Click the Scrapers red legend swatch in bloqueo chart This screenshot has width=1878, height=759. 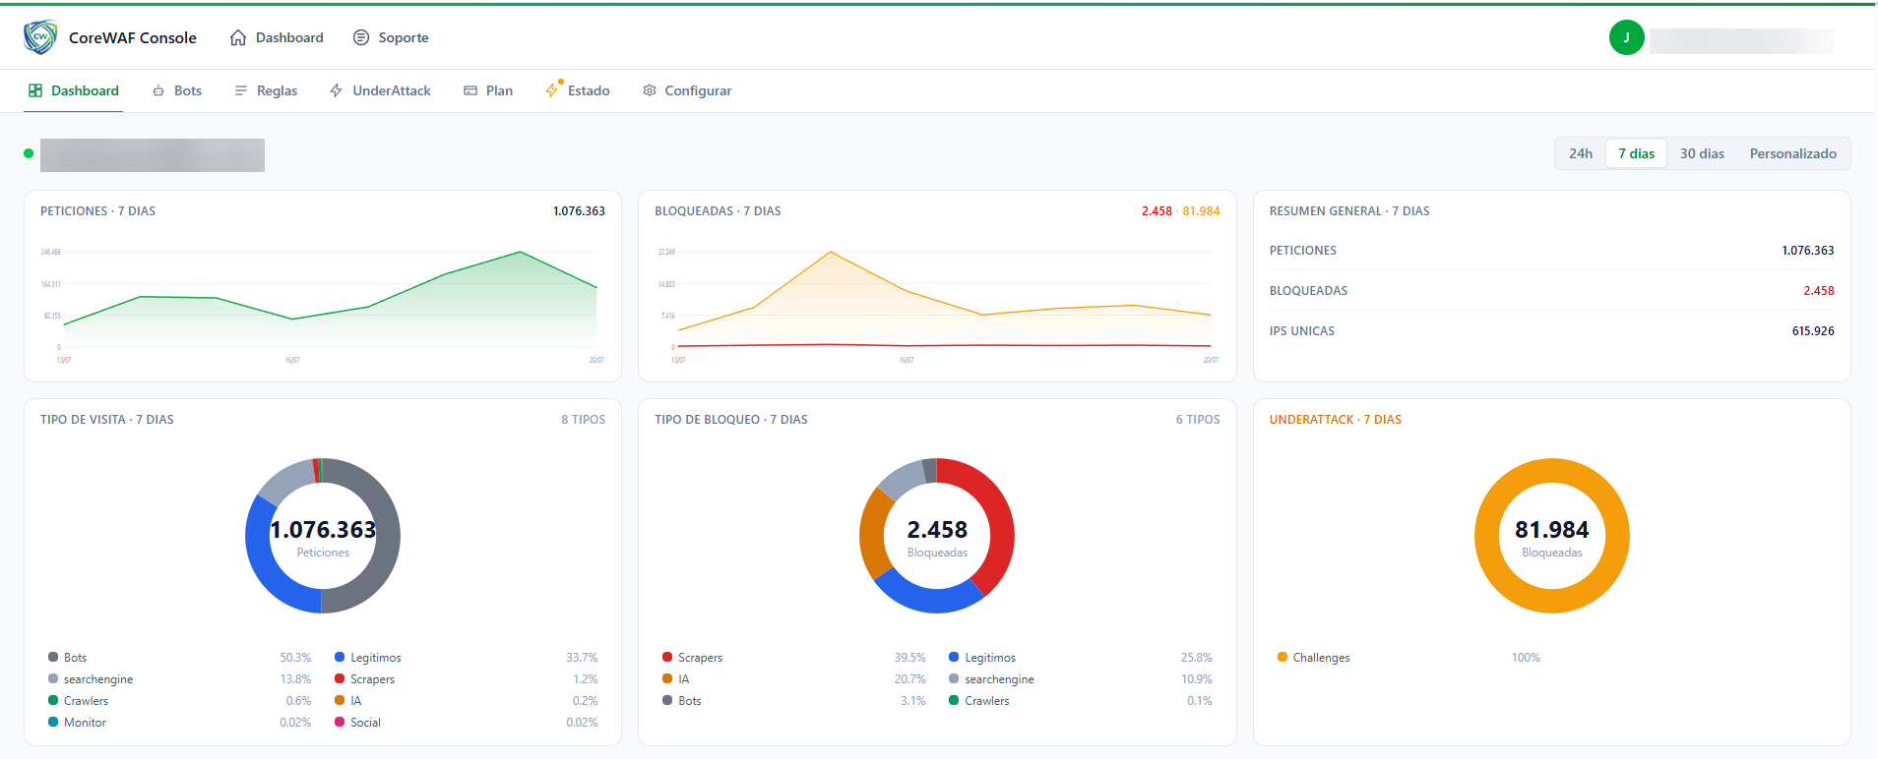(x=667, y=657)
